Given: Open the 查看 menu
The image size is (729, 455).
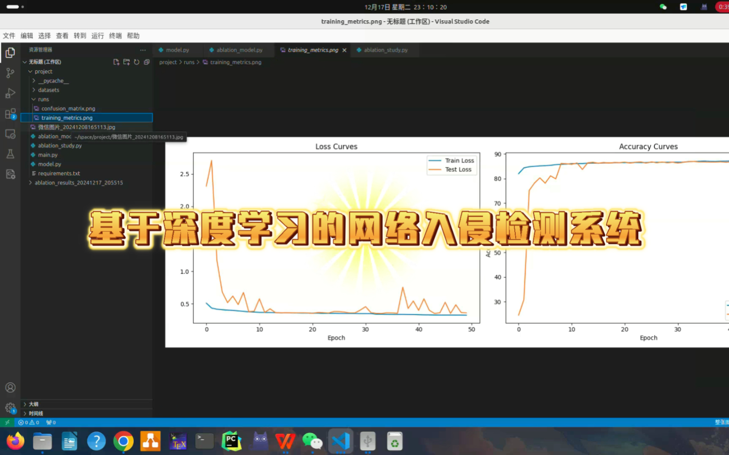Looking at the screenshot, I should (62, 36).
